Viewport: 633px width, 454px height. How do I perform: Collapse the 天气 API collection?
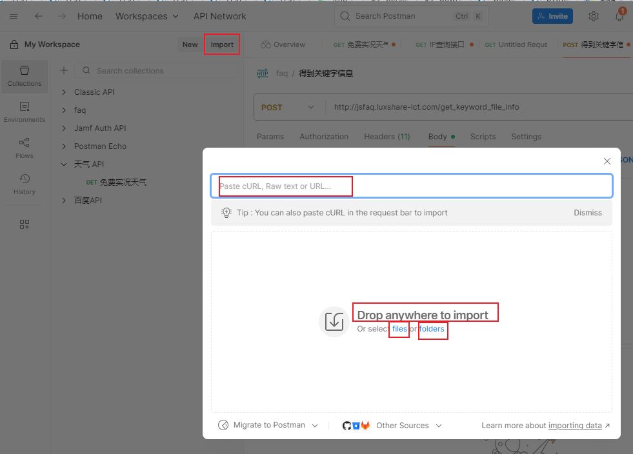click(64, 164)
